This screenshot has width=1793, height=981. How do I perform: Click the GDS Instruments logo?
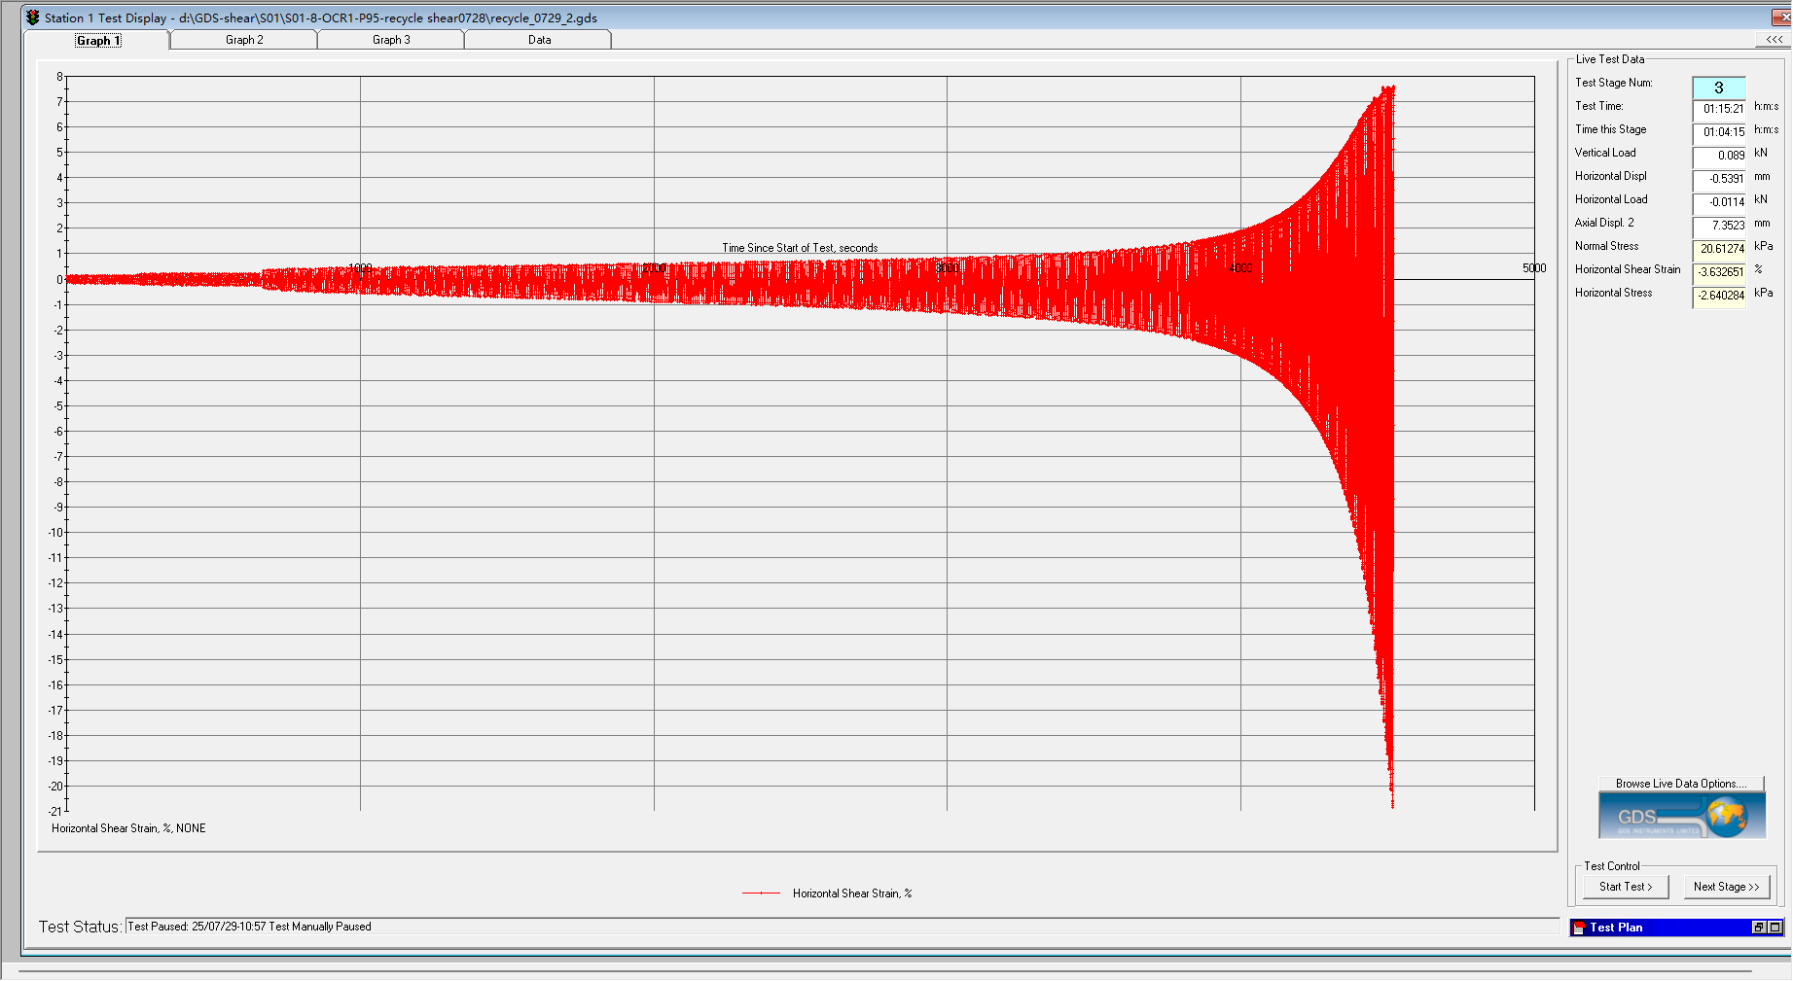click(x=1681, y=816)
